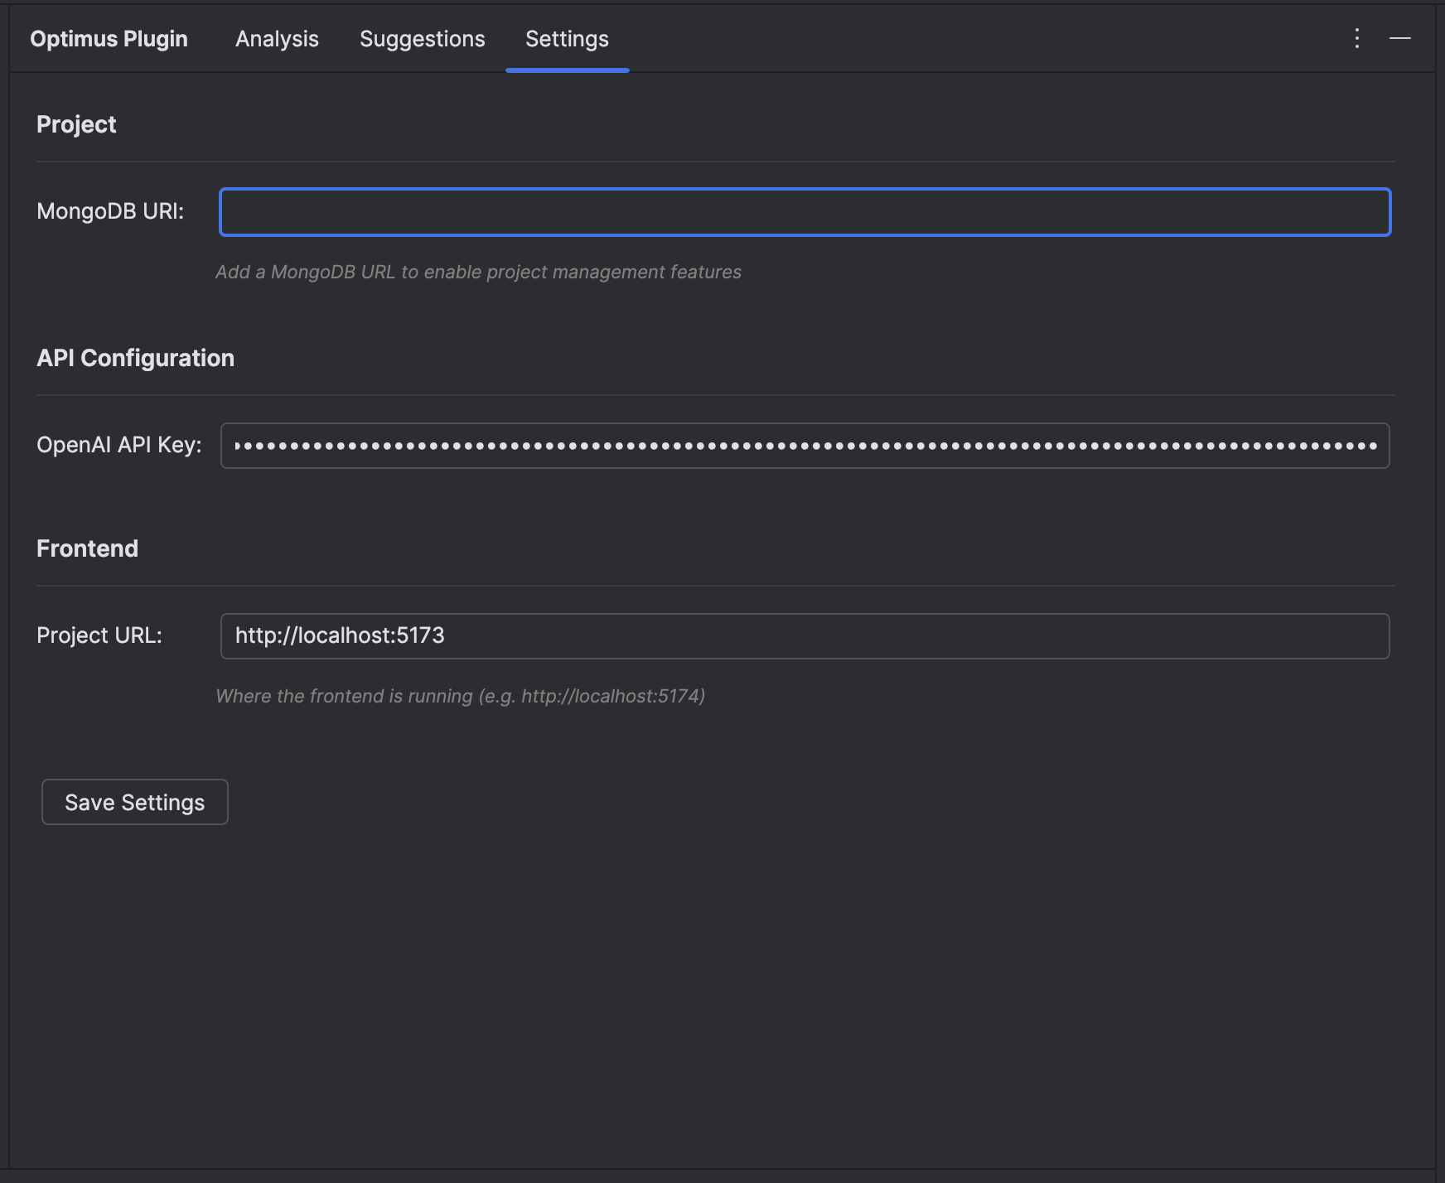Click the Frontend section heading
1445x1183 pixels.
[x=87, y=548]
